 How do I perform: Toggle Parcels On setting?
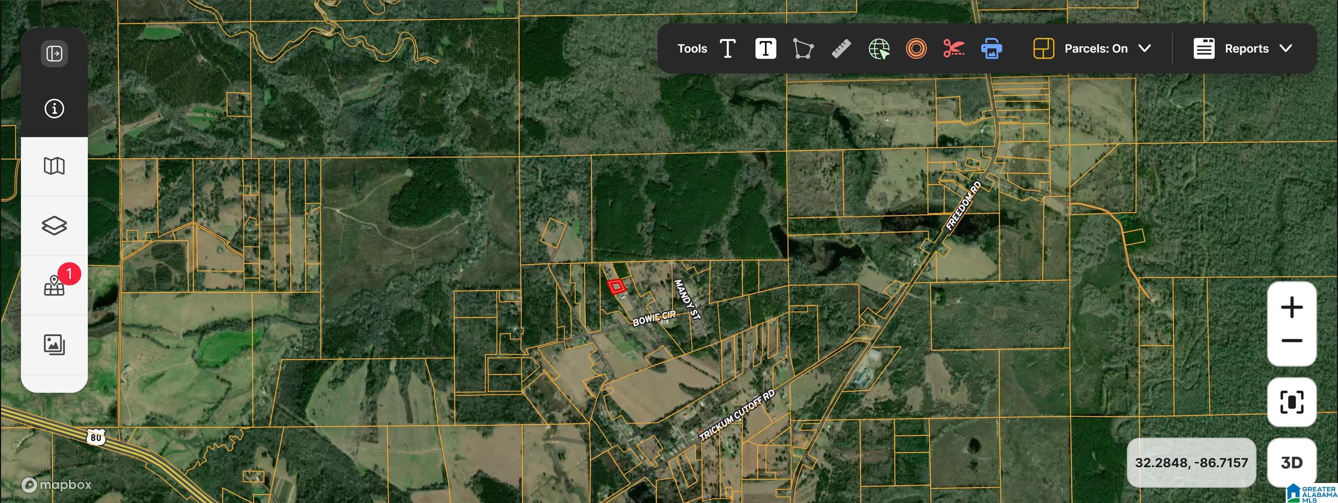[1096, 48]
